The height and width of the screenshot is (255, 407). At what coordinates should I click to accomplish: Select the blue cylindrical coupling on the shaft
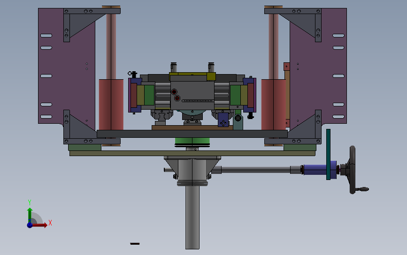click(315, 170)
